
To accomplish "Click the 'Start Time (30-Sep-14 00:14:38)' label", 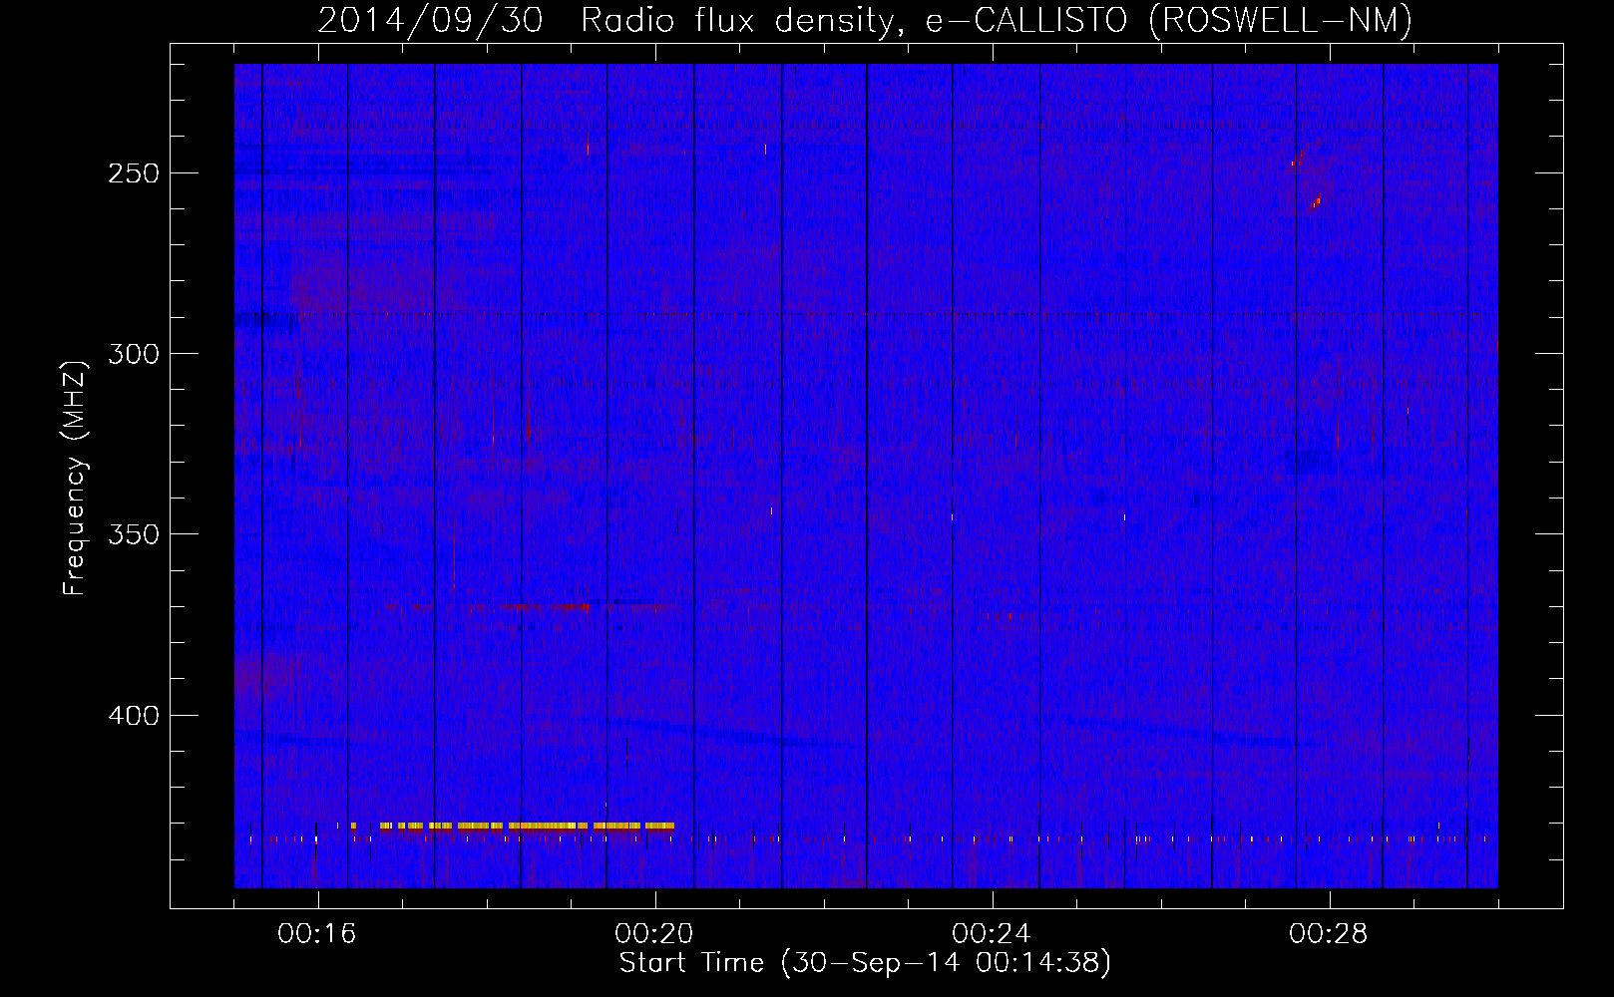I will [865, 963].
